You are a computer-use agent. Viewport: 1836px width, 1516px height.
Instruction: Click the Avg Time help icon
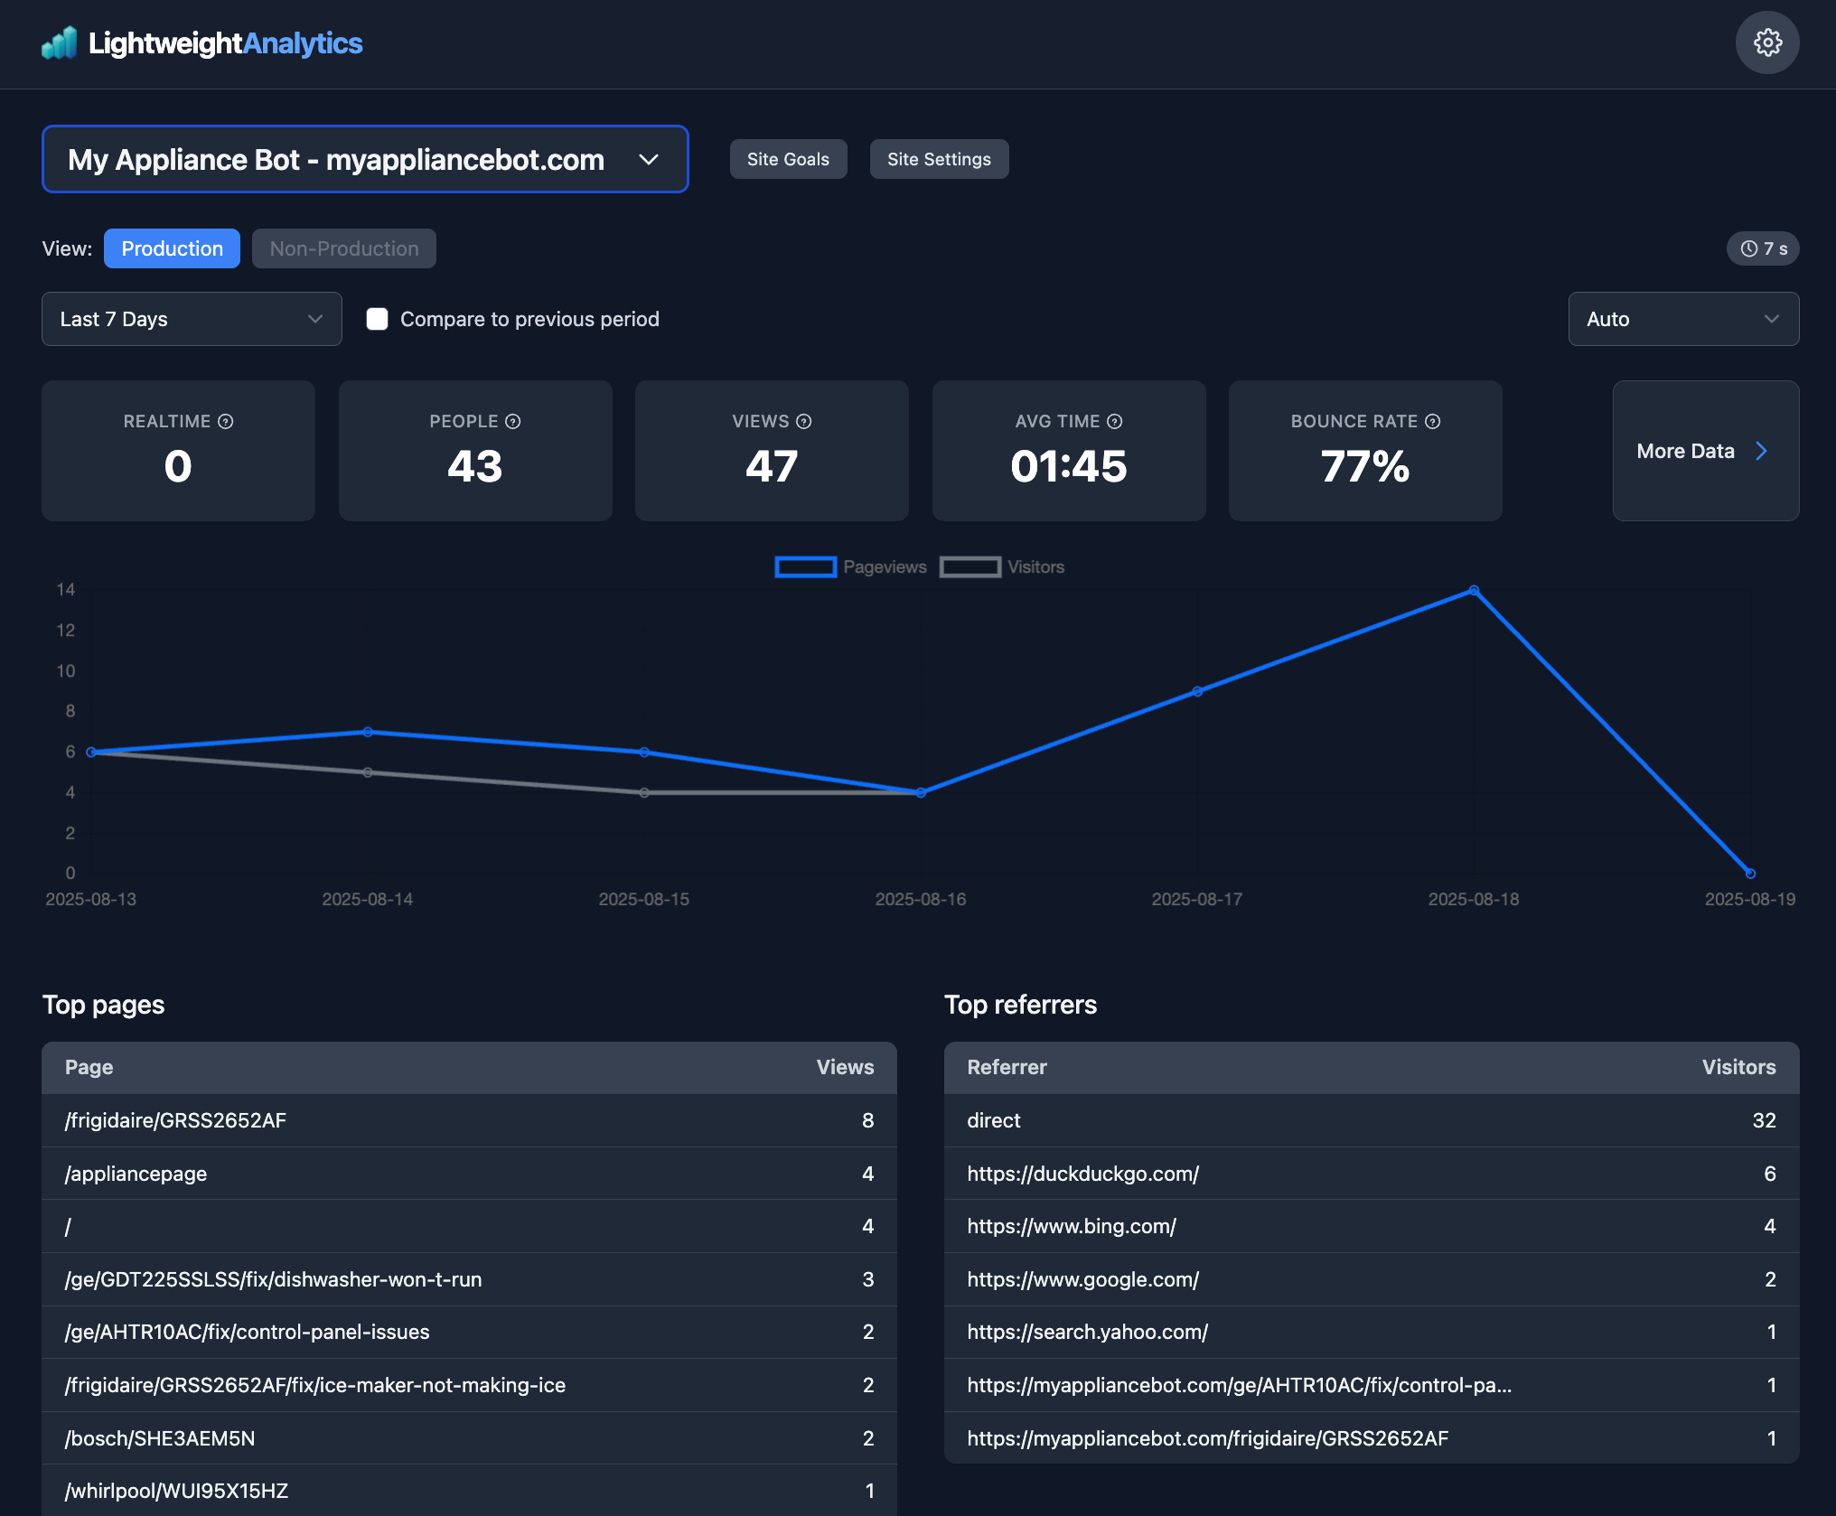click(x=1115, y=422)
